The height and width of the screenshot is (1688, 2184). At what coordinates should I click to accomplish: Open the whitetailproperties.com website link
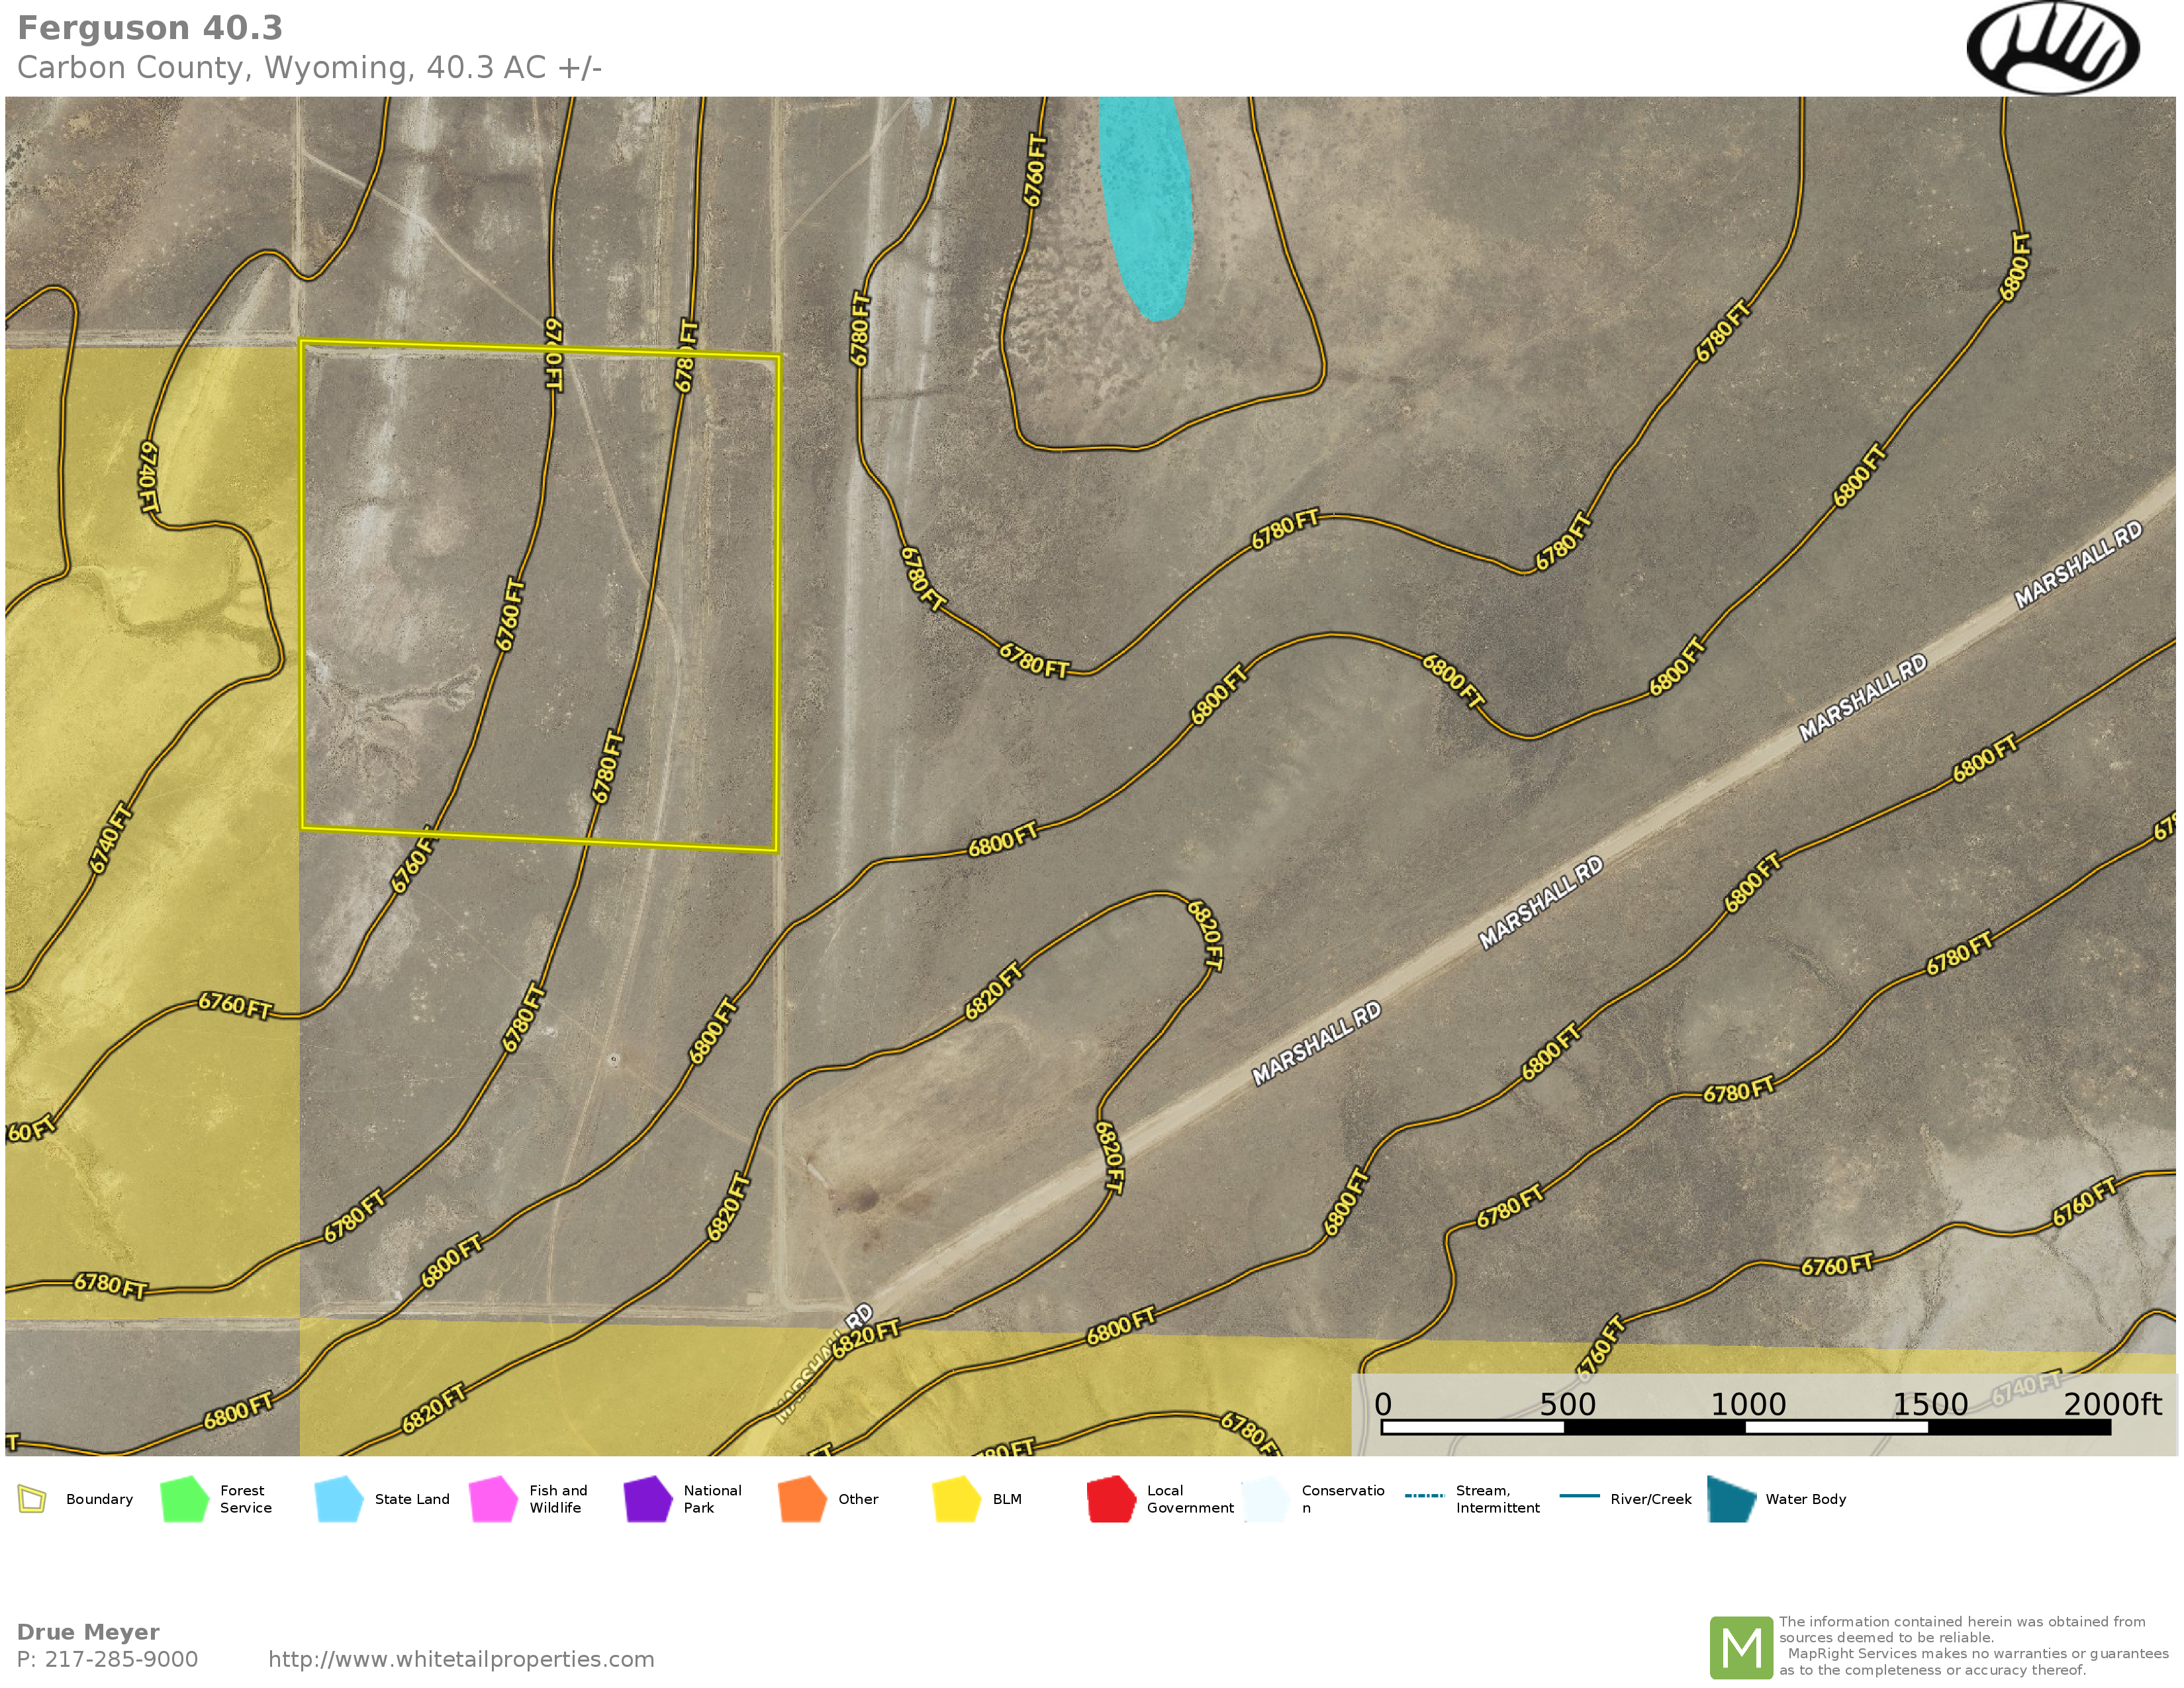click(461, 1659)
